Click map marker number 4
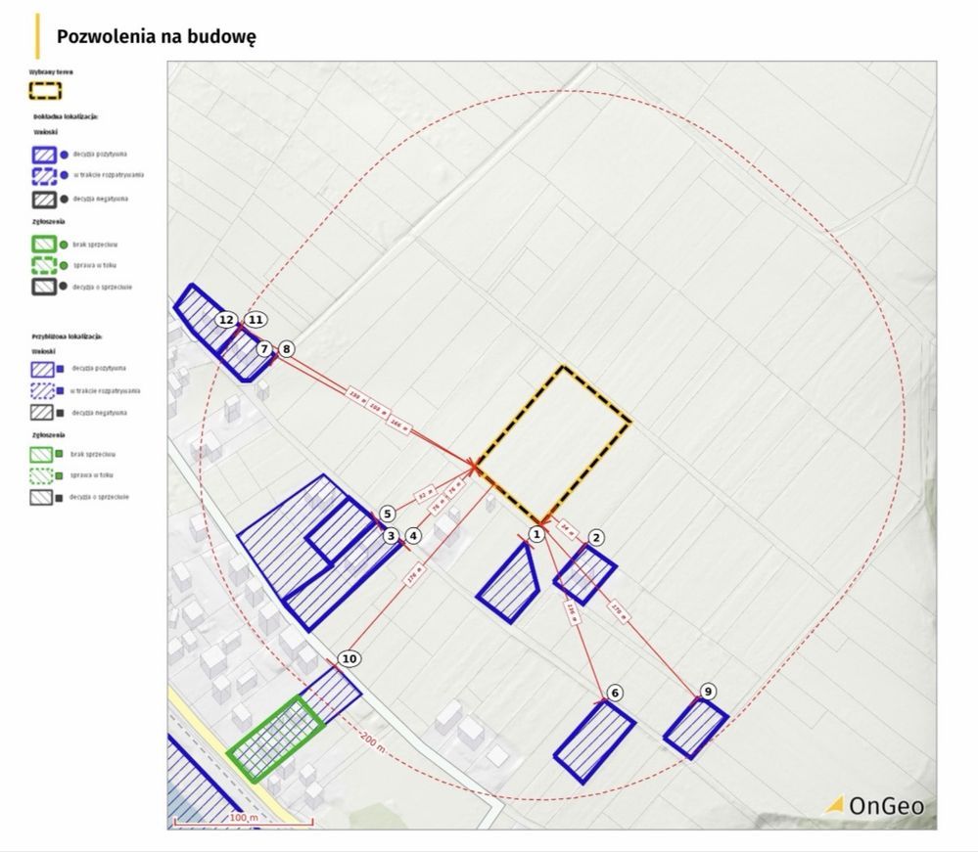 [x=413, y=536]
